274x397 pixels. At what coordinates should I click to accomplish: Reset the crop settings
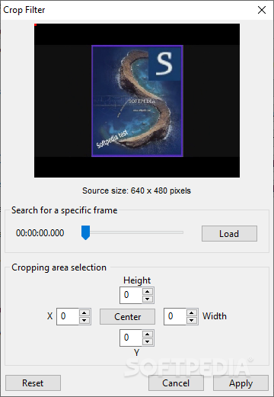[33, 383]
